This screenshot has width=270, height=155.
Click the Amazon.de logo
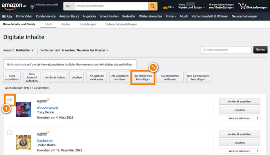pos(14,6)
